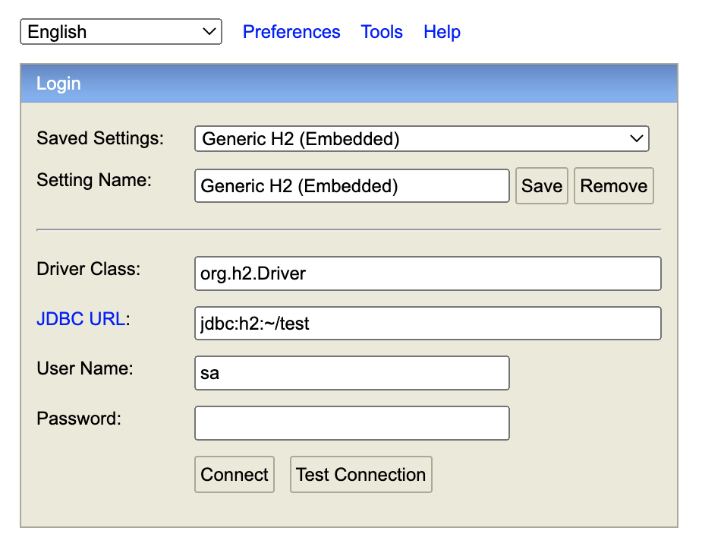Image resolution: width=724 pixels, height=550 pixels.
Task: Focus the User Name field
Action: click(352, 373)
